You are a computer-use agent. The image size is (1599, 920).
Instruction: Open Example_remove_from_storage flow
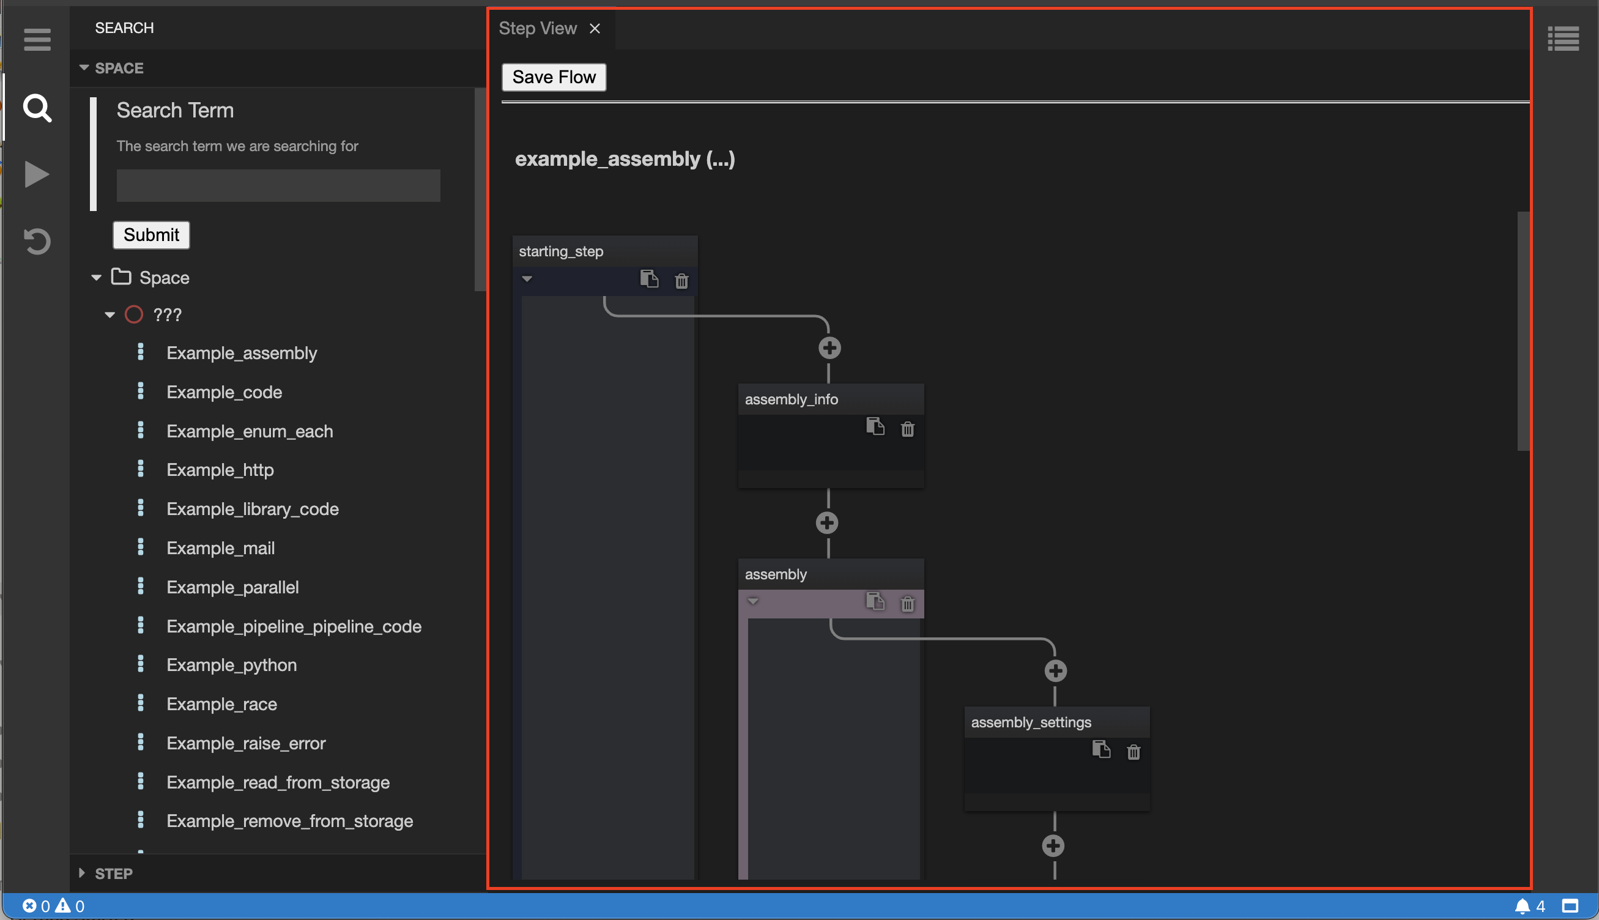[x=289, y=821]
